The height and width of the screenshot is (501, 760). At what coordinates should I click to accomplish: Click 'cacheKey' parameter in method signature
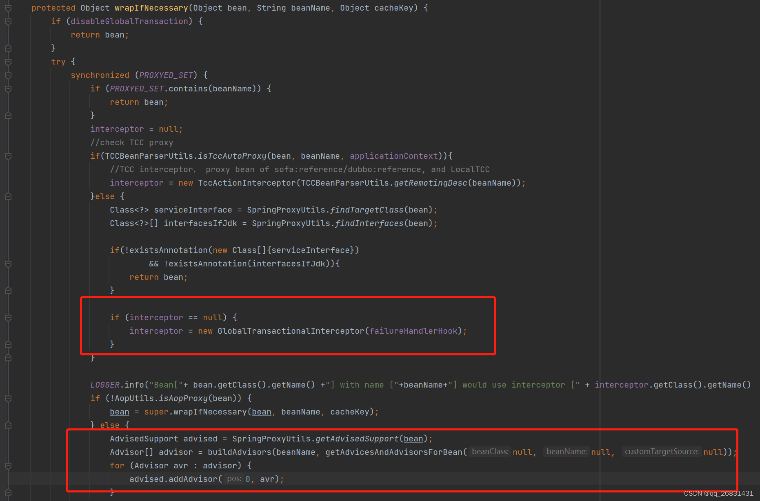pos(394,8)
